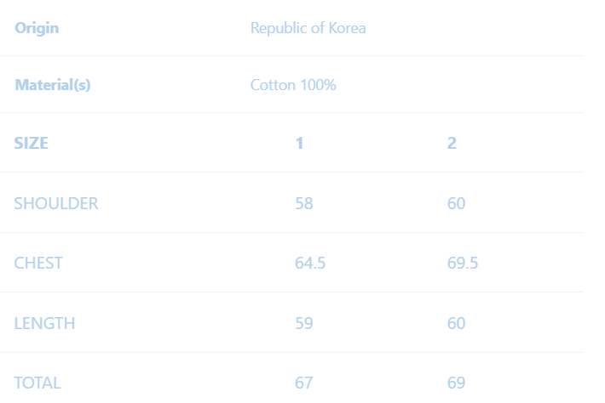Click the TOTAL row label
Viewport: 605px width, 403px height.
coord(37,383)
